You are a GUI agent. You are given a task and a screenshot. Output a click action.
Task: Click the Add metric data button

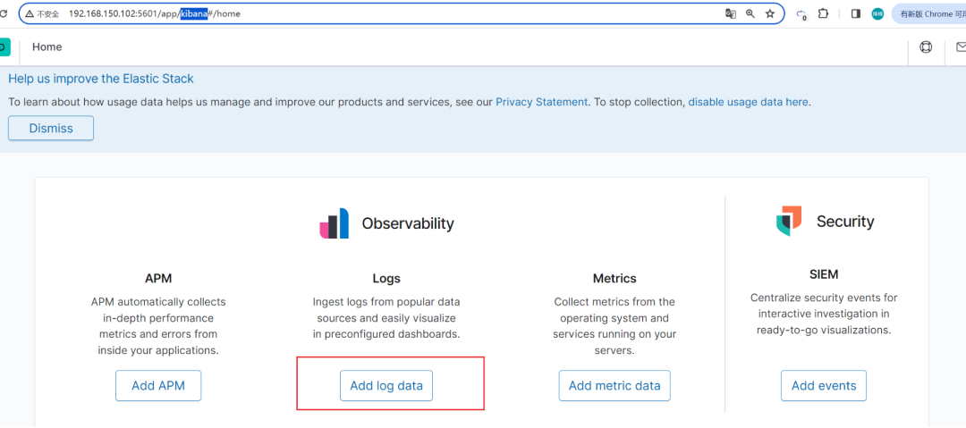coord(614,386)
